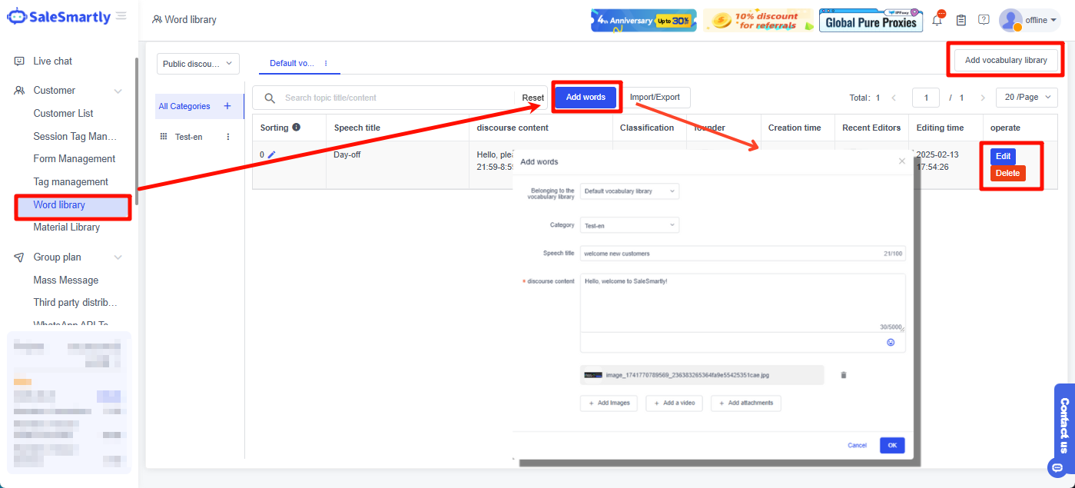Open the Category Test-en dropdown in dialog
The height and width of the screenshot is (488, 1075).
[629, 226]
